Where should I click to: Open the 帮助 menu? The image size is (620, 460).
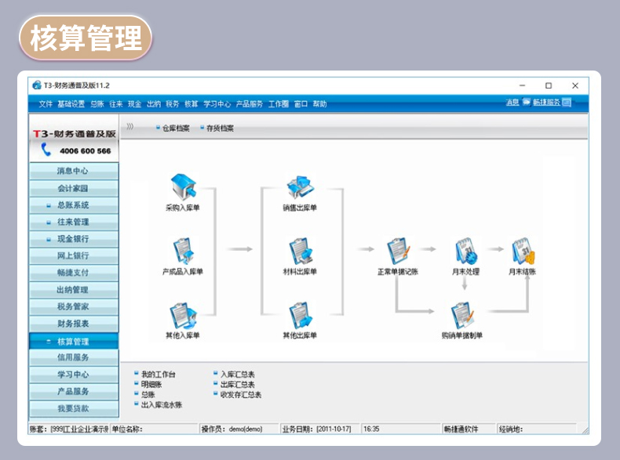click(x=319, y=104)
